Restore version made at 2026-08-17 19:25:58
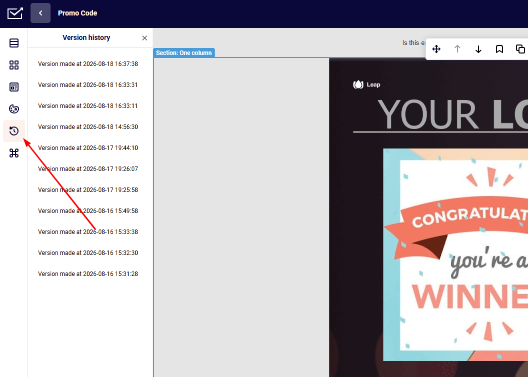This screenshot has width=528, height=377. 88,190
